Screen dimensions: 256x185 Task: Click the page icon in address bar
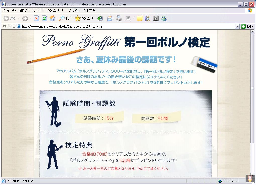tap(19, 26)
